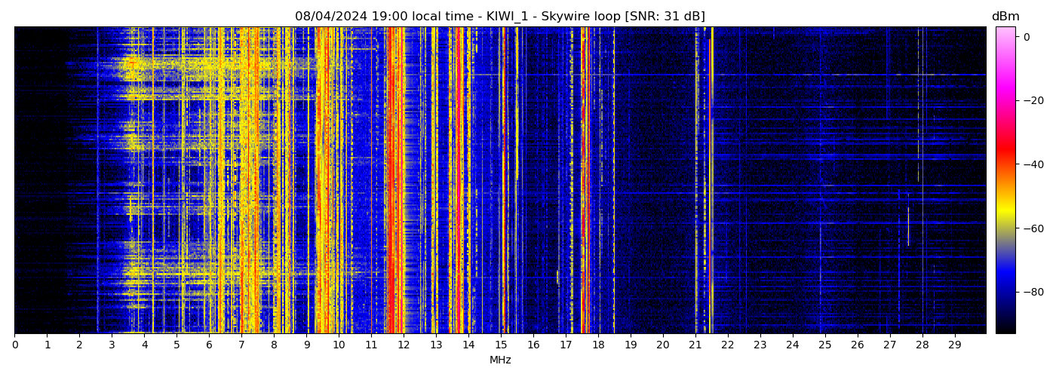The image size is (1056, 377).
Task: Click the plot title showing KIWI_1 Skywire loop
Action: 499,17
